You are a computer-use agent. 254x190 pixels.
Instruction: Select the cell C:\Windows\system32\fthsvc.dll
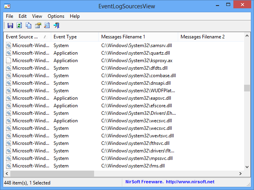(135, 143)
